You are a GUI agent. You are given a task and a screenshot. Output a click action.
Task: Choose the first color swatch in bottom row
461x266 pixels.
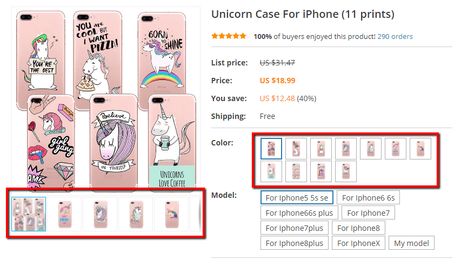(x=271, y=171)
